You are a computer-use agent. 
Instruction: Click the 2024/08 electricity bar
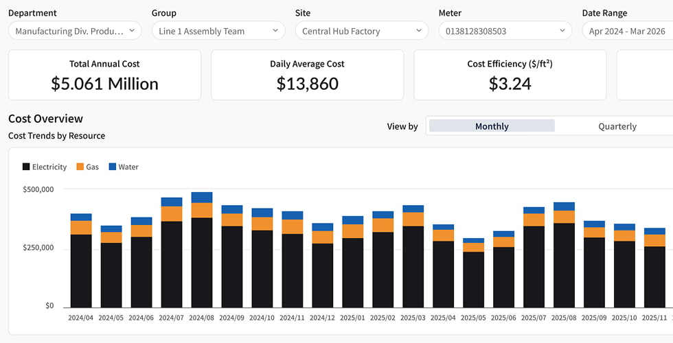(x=202, y=262)
